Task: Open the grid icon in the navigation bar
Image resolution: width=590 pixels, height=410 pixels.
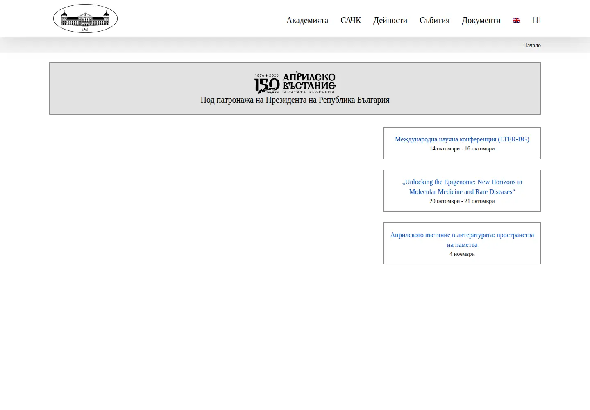Action: point(537,20)
